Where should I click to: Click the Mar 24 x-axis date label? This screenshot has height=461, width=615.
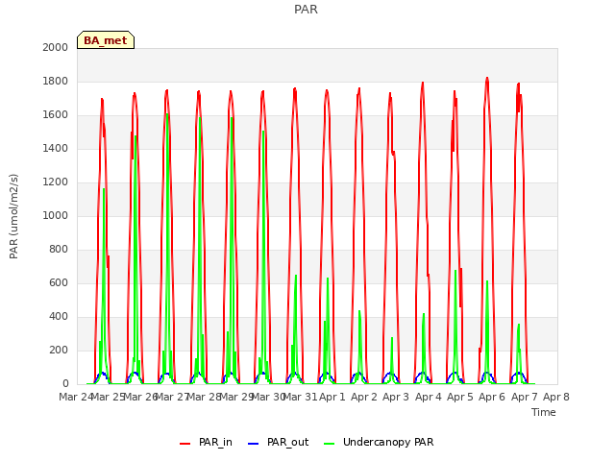(76, 397)
